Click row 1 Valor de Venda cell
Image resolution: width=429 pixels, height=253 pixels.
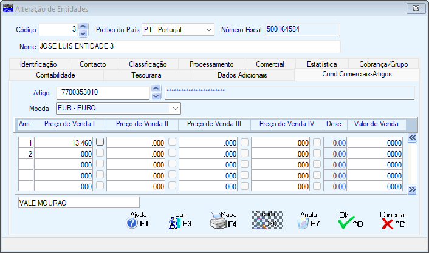375,143
